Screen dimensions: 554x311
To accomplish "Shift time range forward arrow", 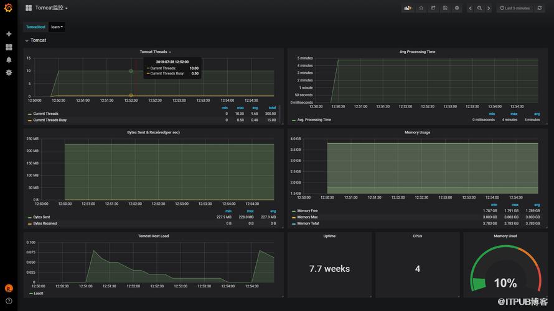I will (489, 7).
